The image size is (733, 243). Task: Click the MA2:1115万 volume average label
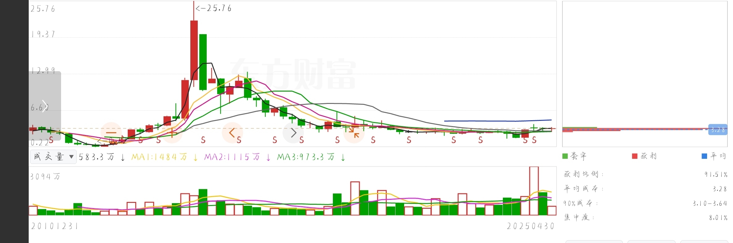click(232, 157)
